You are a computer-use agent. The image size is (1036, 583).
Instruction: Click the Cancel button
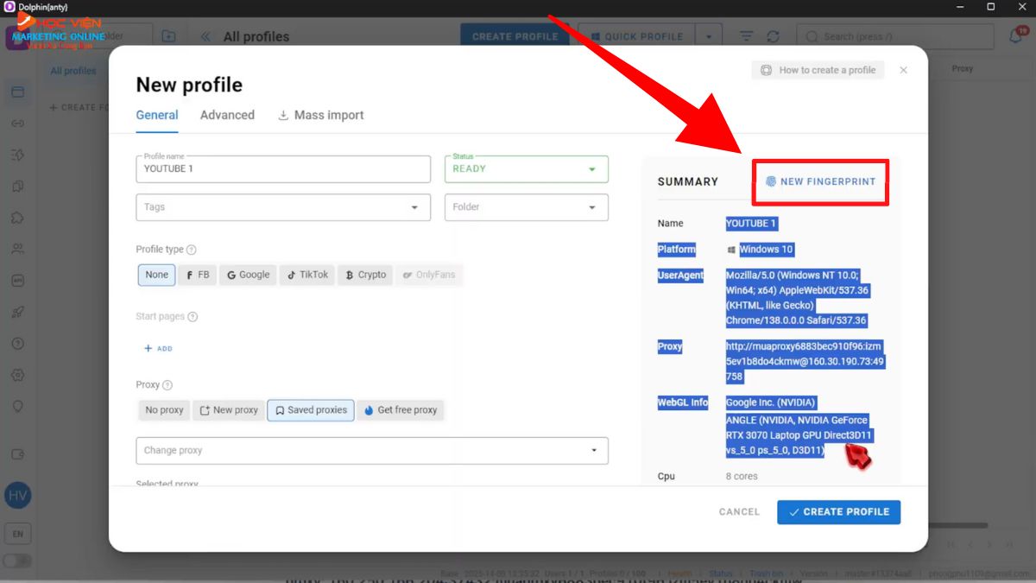[x=739, y=512]
